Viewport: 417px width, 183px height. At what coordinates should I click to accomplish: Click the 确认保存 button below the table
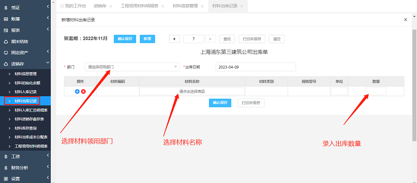pyautogui.click(x=220, y=103)
